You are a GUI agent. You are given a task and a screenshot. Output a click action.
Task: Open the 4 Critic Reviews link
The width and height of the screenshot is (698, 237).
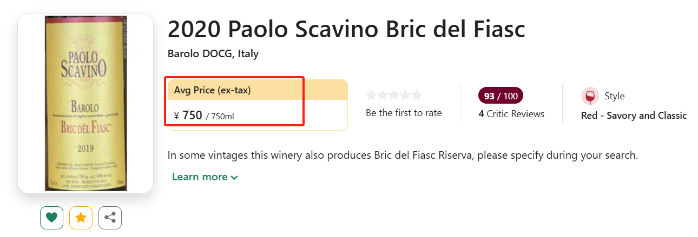[x=511, y=114]
